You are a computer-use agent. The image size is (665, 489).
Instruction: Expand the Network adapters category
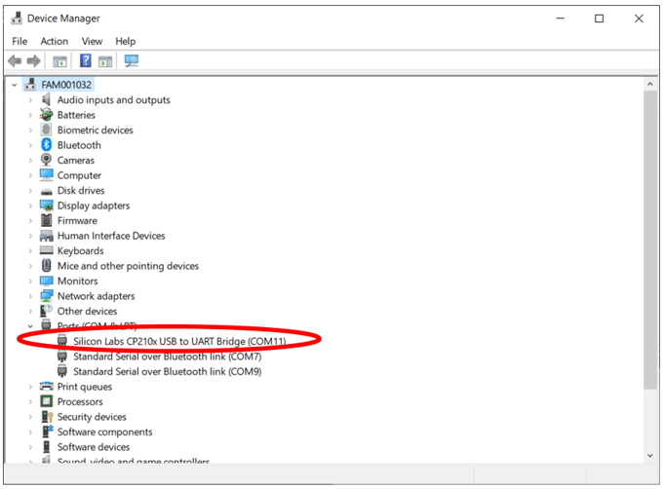tap(30, 296)
